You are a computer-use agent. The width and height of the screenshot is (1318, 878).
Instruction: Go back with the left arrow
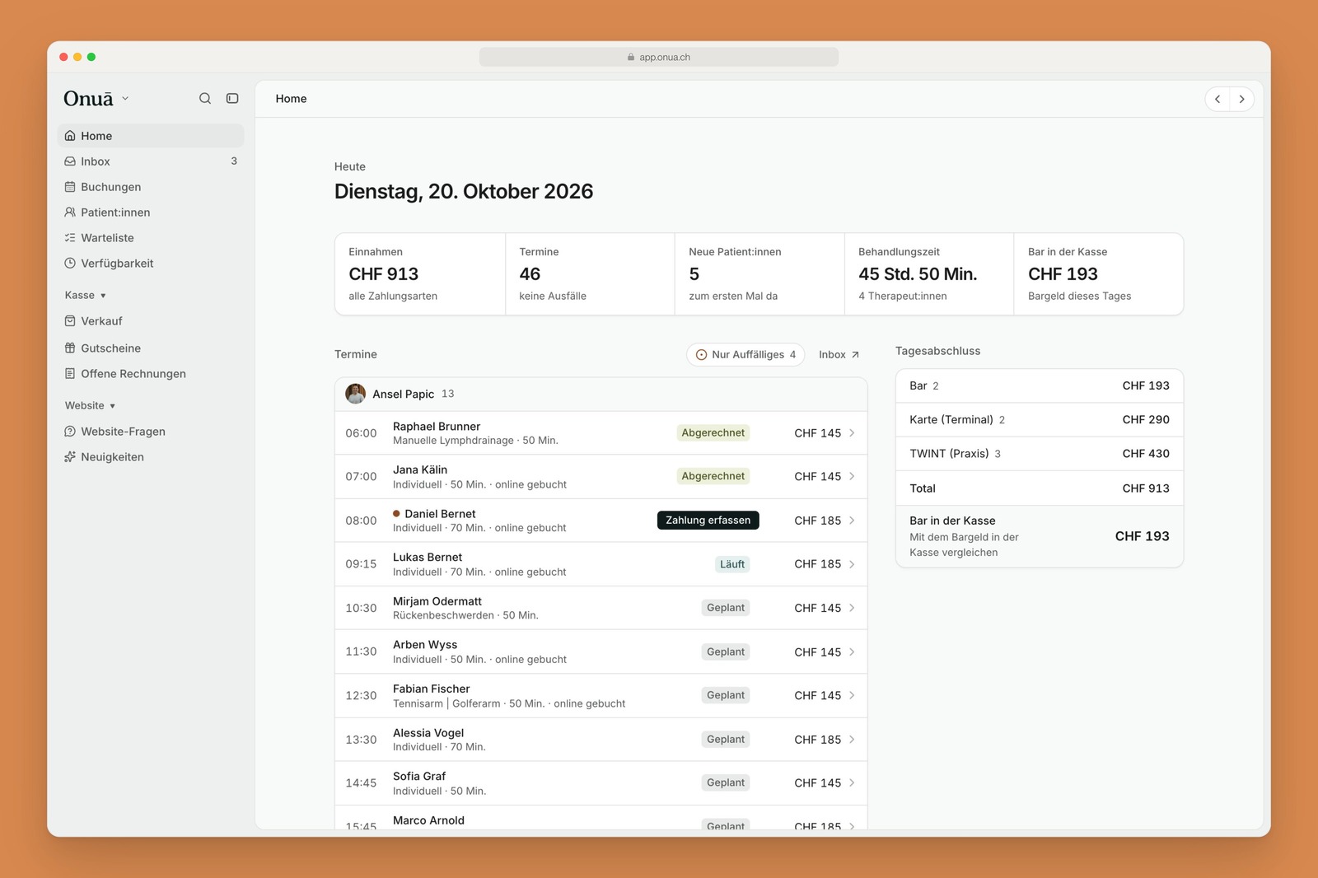click(x=1218, y=99)
